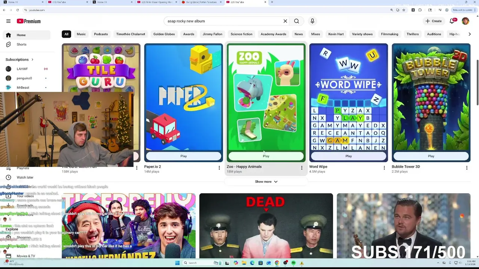Click the Windows taskbar Search box
Image resolution: width=479 pixels, height=269 pixels.
(202, 263)
